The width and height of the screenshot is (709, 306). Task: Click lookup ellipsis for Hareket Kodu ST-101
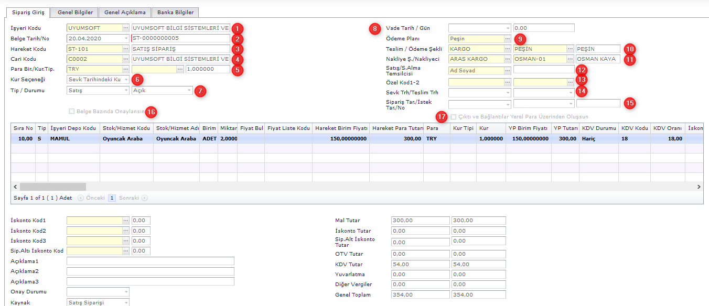(x=126, y=49)
